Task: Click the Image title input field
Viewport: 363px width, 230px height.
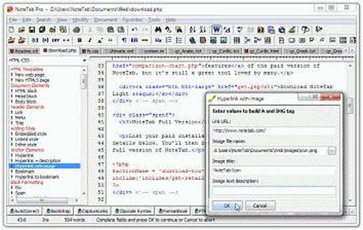Action: point(274,170)
